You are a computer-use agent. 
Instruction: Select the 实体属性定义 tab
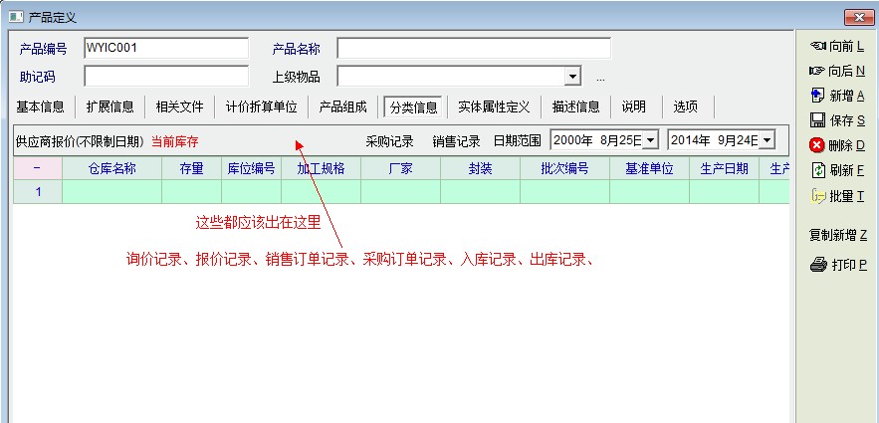(x=494, y=106)
